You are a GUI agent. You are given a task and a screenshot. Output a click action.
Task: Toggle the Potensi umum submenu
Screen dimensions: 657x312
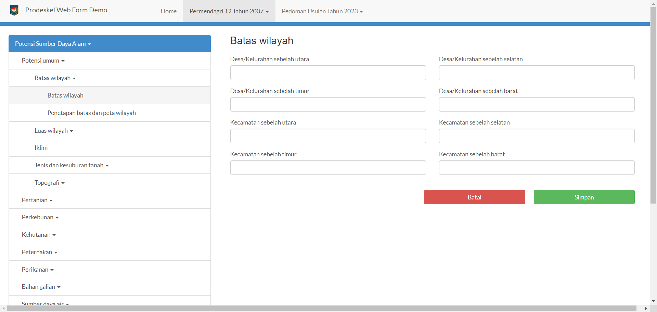tap(109, 61)
